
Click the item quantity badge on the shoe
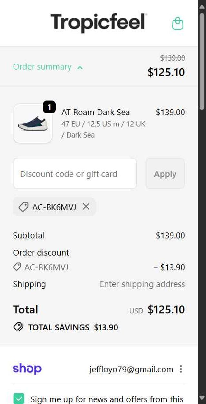coord(49,107)
